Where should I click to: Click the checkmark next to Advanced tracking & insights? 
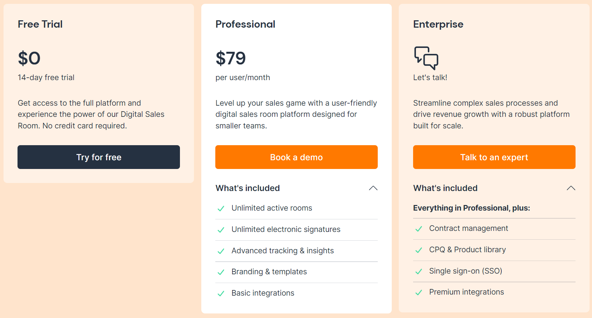pyautogui.click(x=221, y=251)
